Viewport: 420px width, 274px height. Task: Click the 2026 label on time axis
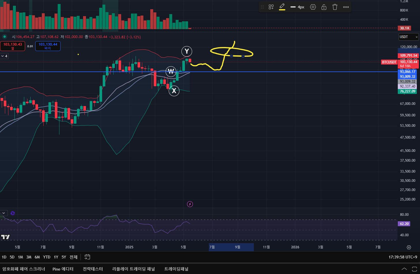point(295,247)
